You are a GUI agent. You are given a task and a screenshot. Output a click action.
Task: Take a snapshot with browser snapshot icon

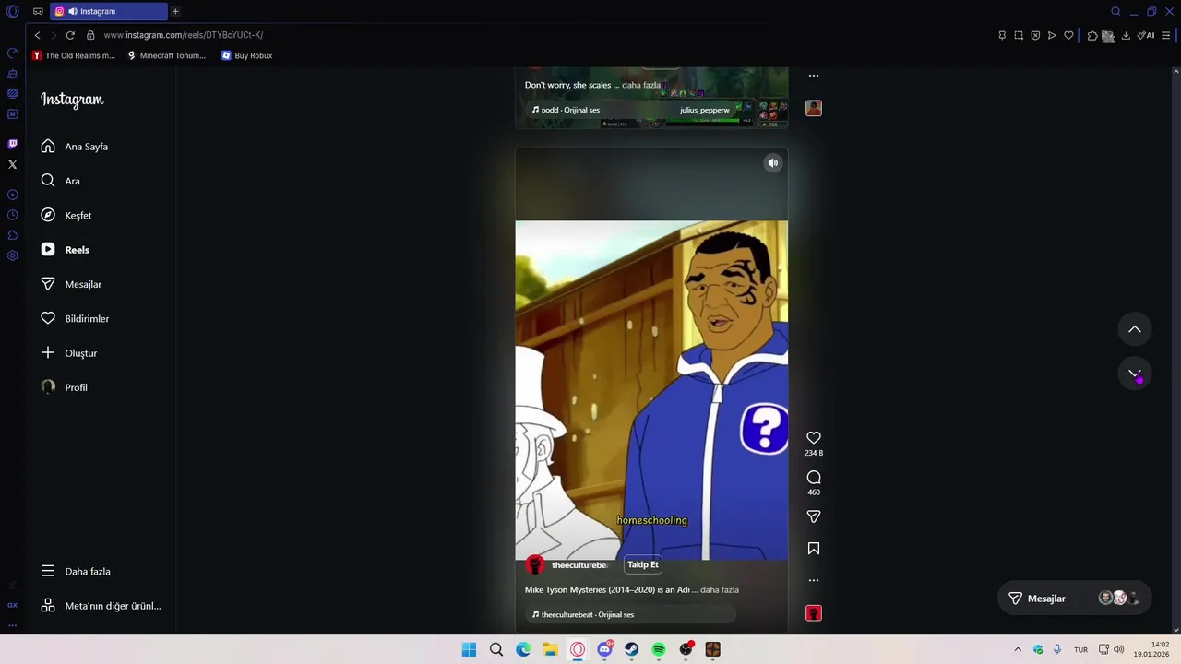1019,35
